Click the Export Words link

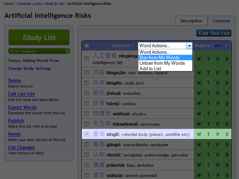coord(22,107)
